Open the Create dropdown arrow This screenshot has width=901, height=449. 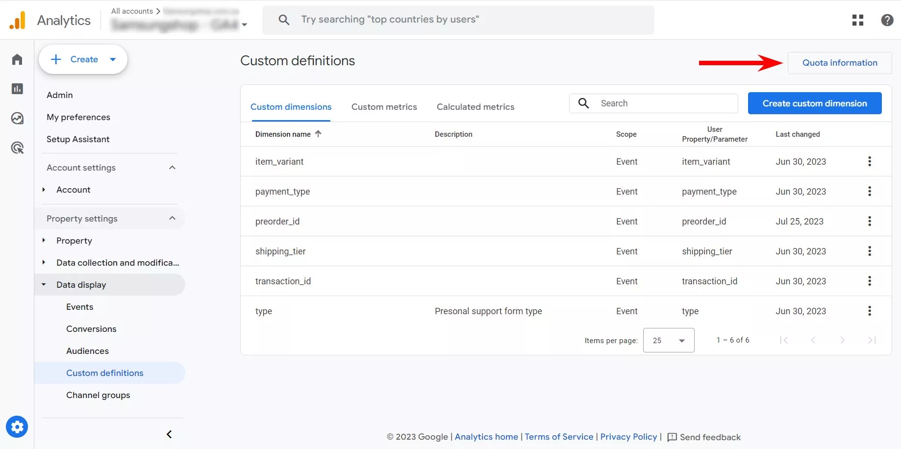(x=113, y=59)
